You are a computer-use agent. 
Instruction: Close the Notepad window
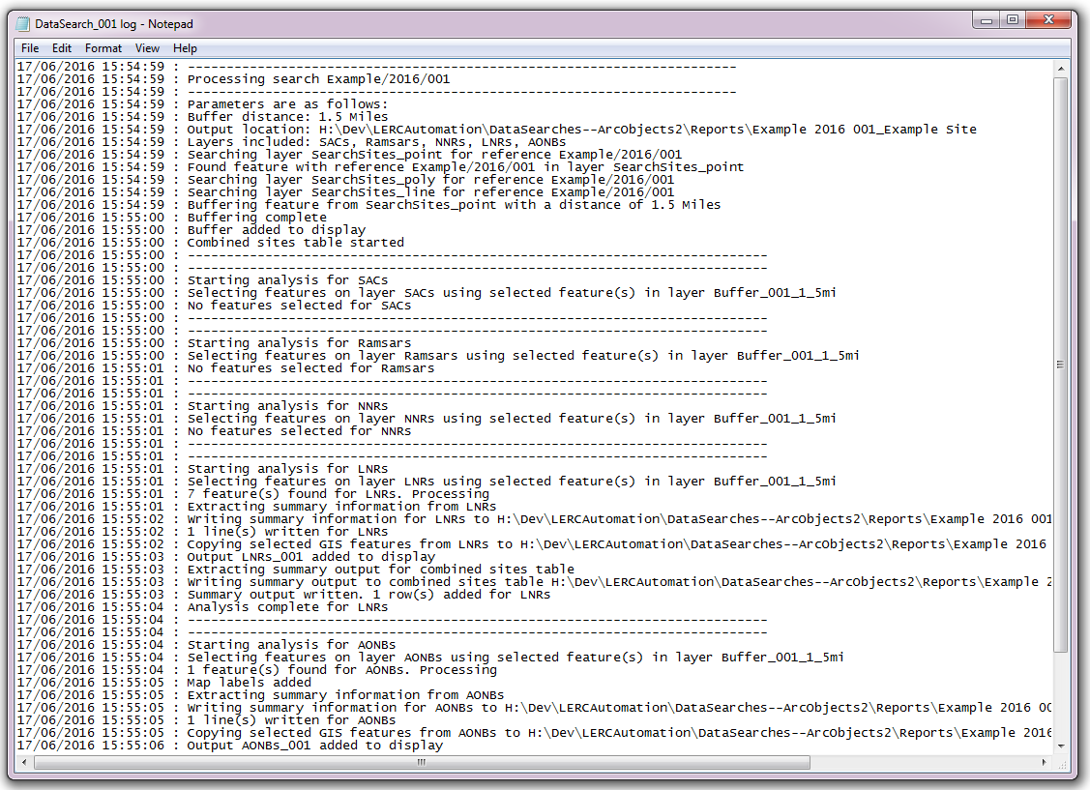1049,20
